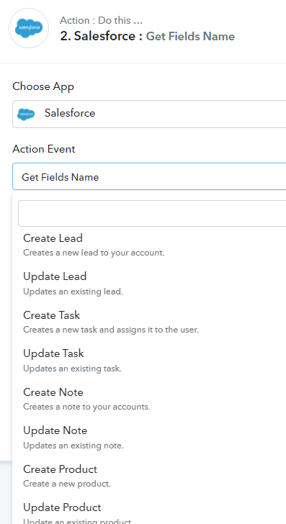
Task: Select Update Lead action event
Action: click(x=149, y=284)
